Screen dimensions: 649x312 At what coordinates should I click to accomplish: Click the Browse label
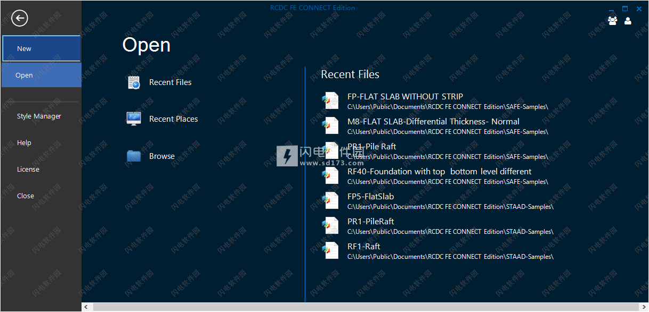[162, 156]
